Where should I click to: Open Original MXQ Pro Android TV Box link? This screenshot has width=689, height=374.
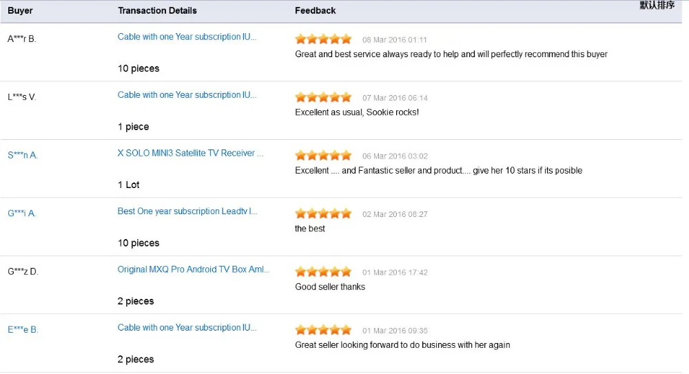tap(194, 269)
